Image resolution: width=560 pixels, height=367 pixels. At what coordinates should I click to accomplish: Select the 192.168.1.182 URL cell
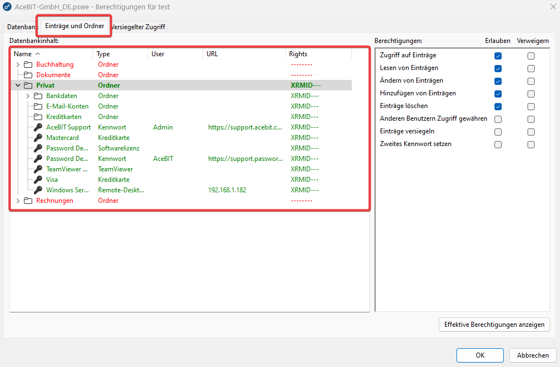227,190
